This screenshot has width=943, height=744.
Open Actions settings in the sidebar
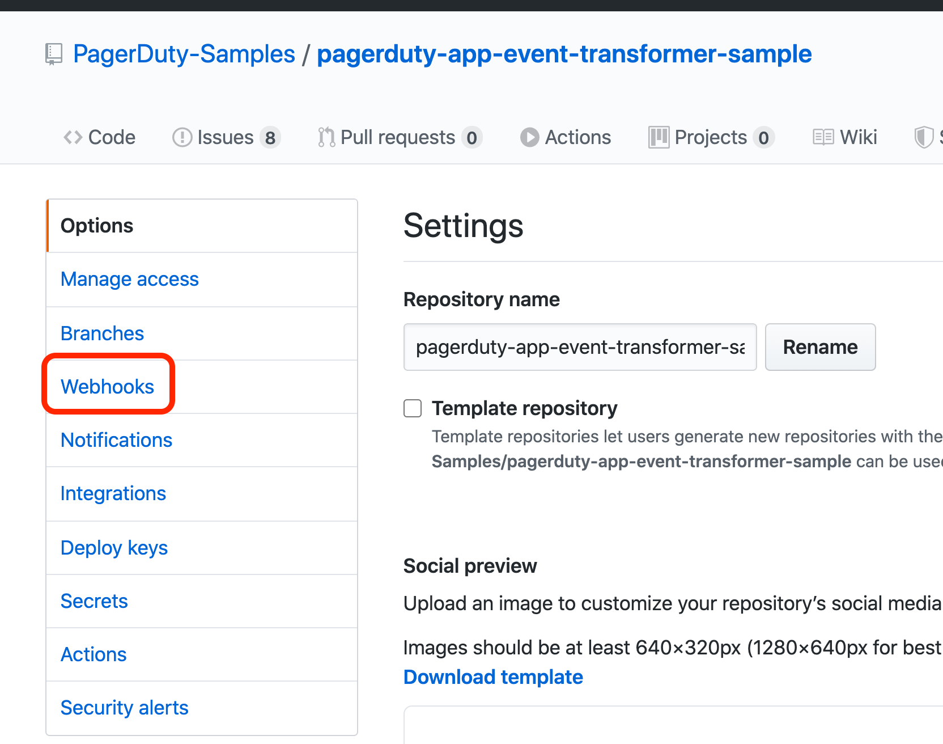pos(202,654)
